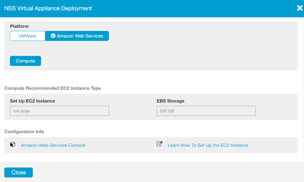Click the Configuration Info heading
The width and height of the screenshot is (304, 182).
(24, 131)
